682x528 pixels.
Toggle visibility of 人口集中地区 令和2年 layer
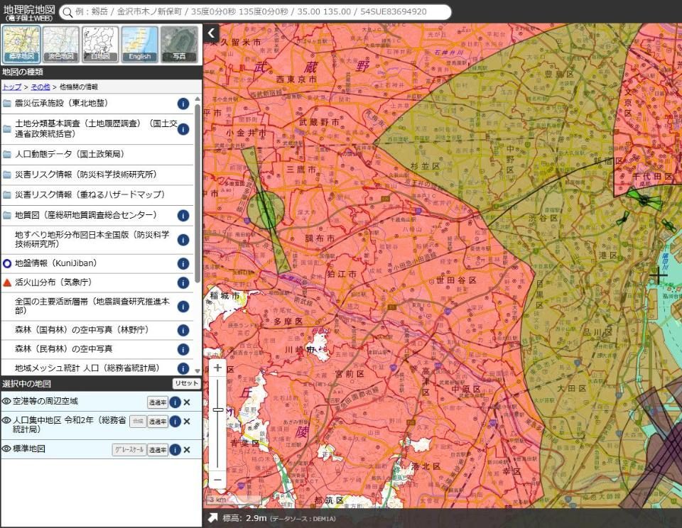(x=6, y=421)
